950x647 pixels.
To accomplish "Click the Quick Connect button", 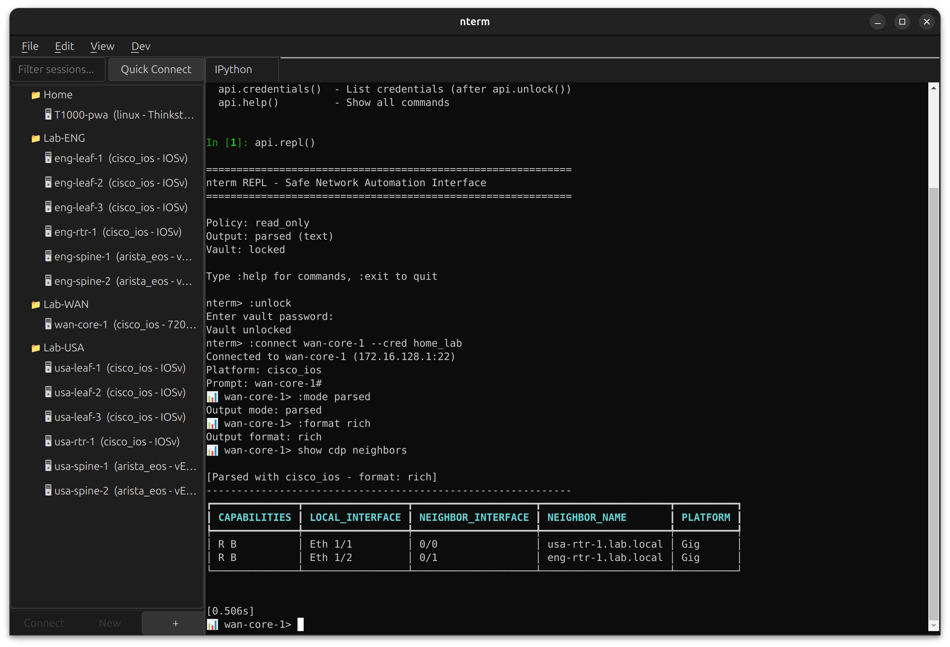I will (156, 69).
